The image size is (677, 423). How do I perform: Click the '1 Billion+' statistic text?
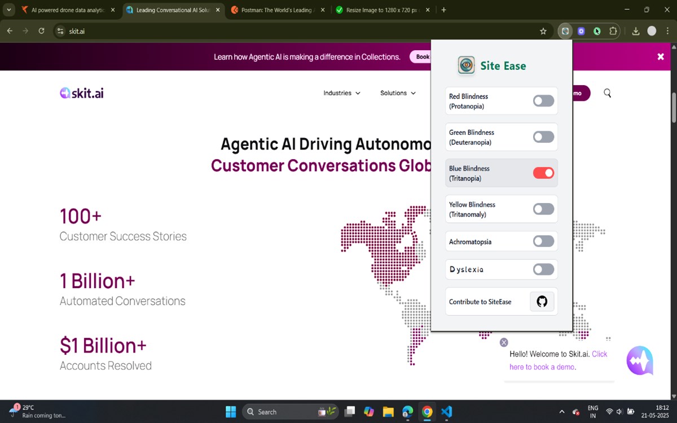point(98,281)
